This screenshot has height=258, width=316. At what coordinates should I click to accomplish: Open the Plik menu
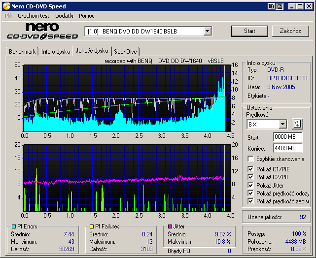click(x=8, y=16)
